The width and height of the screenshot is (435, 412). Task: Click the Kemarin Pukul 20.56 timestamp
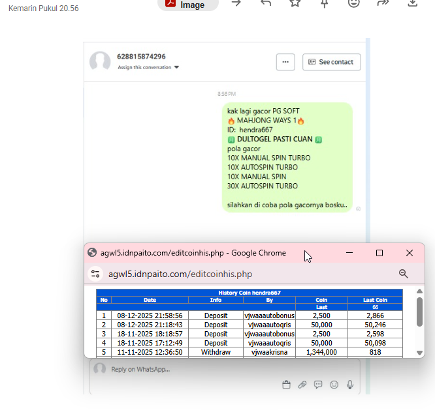[44, 8]
